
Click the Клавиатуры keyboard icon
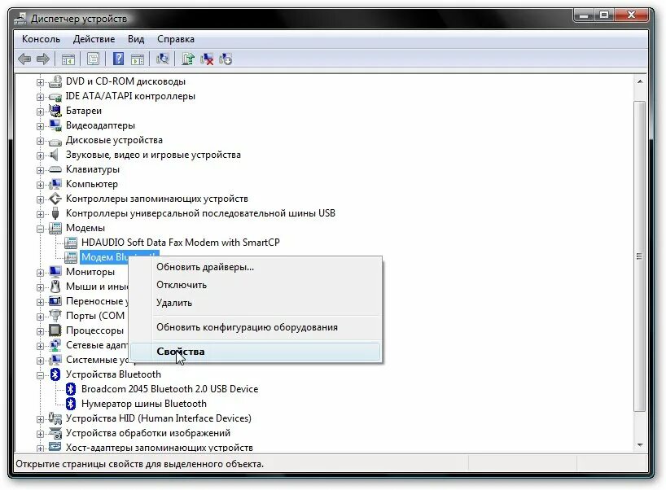[x=55, y=169]
